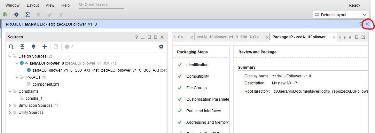
Task: Float the Sources panel
Action: click(x=155, y=37)
